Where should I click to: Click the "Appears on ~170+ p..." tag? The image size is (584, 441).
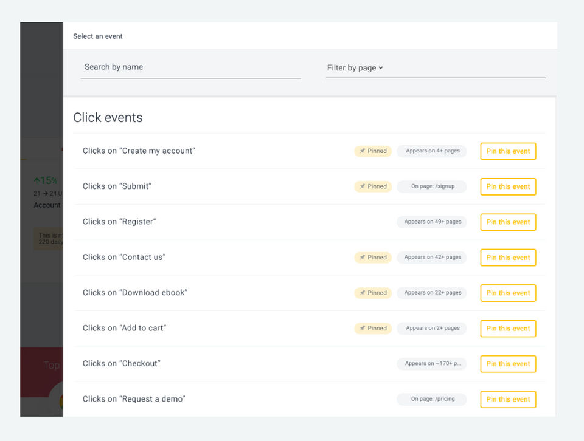432,364
